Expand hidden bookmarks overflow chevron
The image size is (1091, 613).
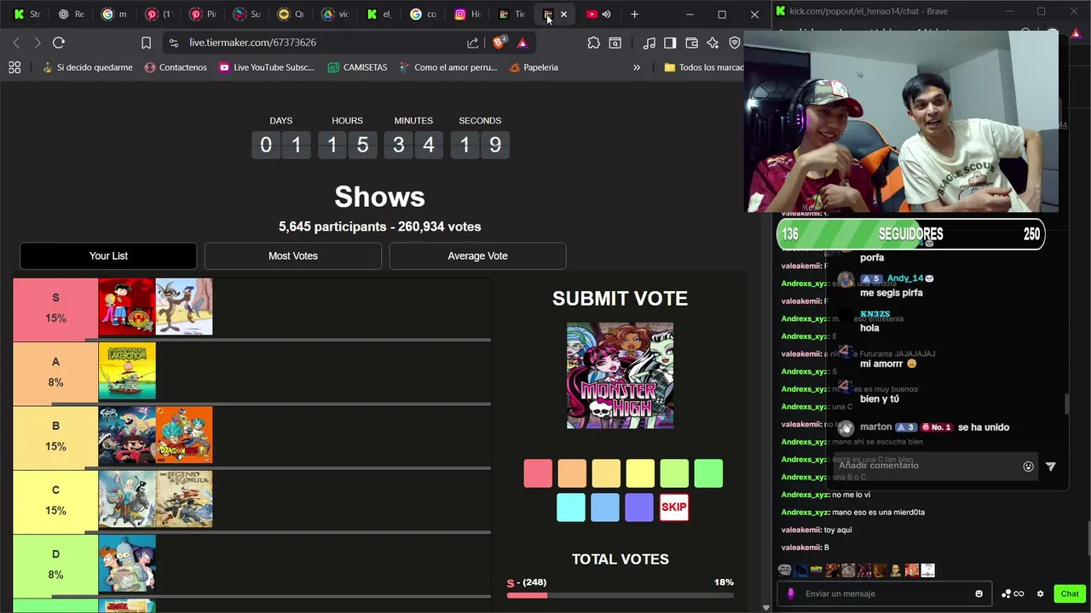[636, 67]
